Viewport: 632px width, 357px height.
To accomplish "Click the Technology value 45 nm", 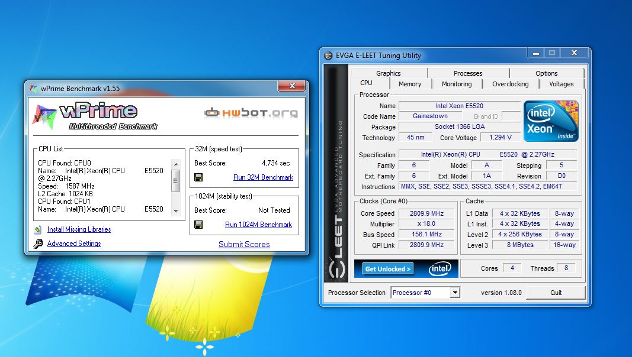I will pyautogui.click(x=416, y=138).
